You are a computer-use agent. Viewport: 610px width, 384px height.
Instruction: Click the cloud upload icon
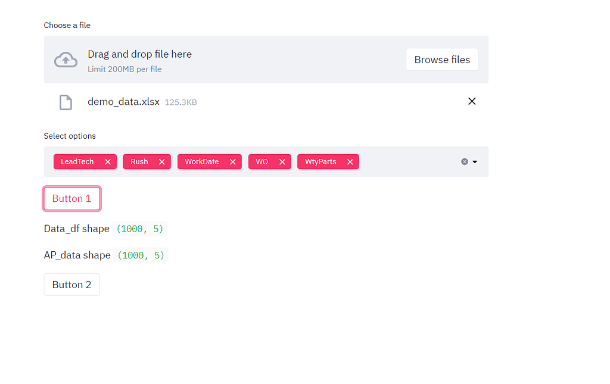(x=66, y=59)
